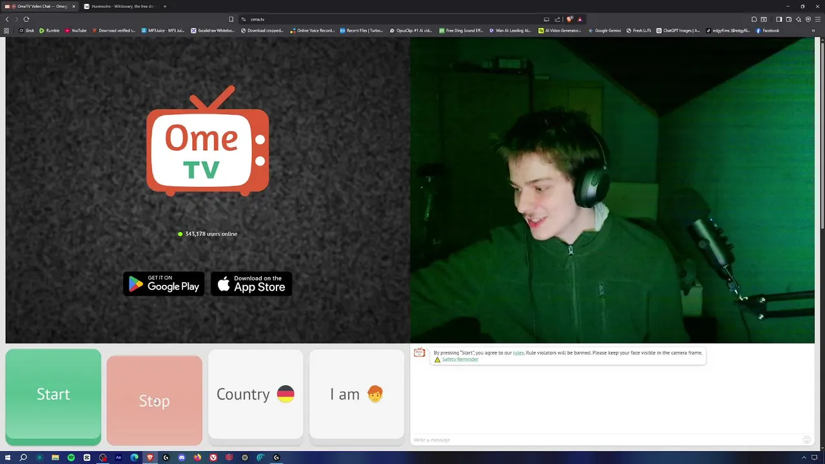Open the ChatGPT Images bookmark
825x464 pixels.
[679, 30]
